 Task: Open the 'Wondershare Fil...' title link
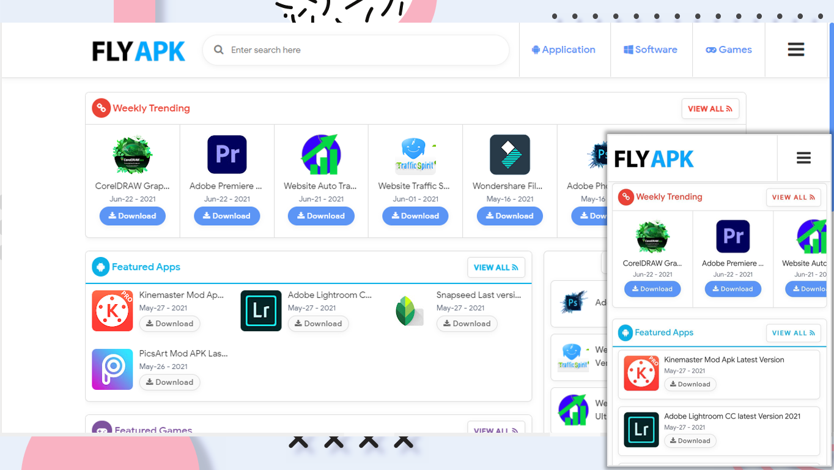(x=507, y=186)
